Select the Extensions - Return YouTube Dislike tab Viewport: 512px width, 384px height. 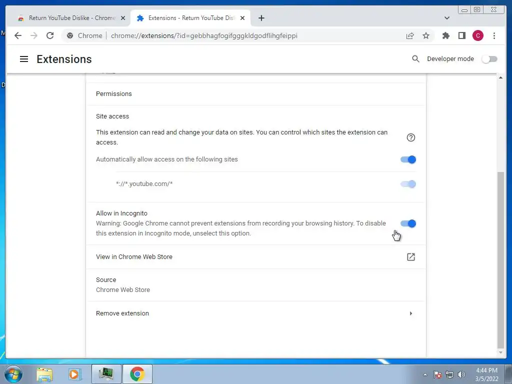point(190,18)
